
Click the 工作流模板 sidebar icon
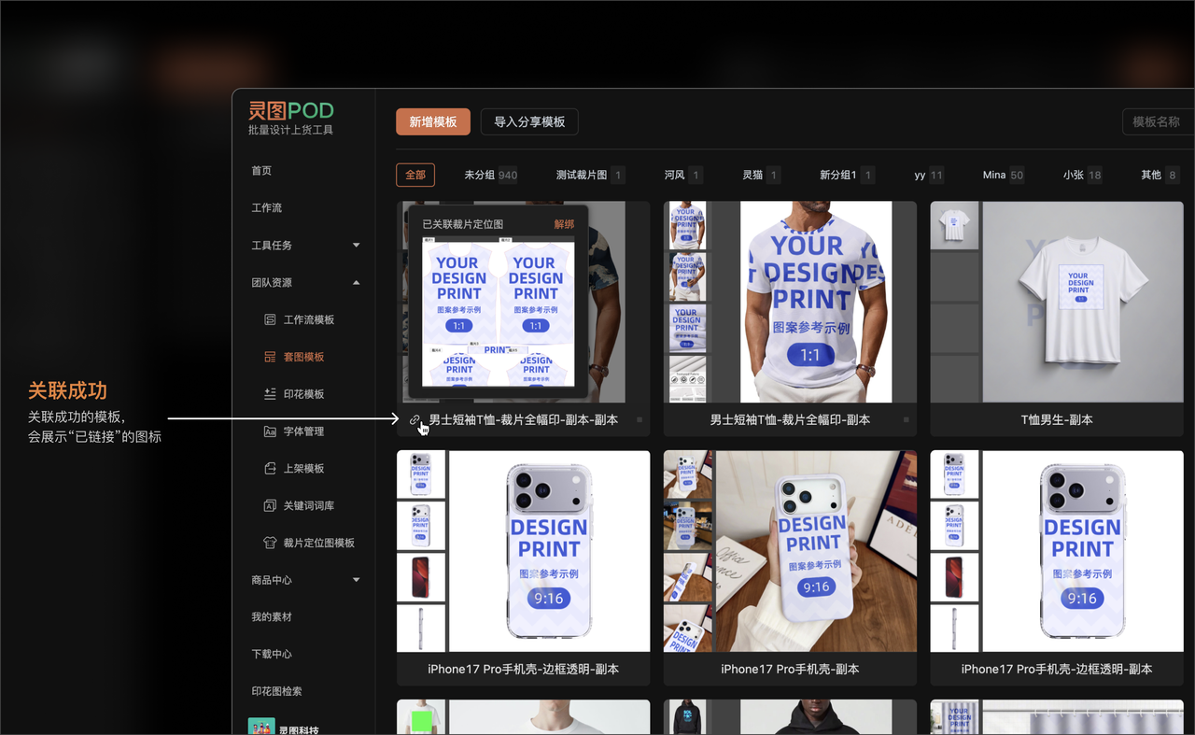point(270,319)
